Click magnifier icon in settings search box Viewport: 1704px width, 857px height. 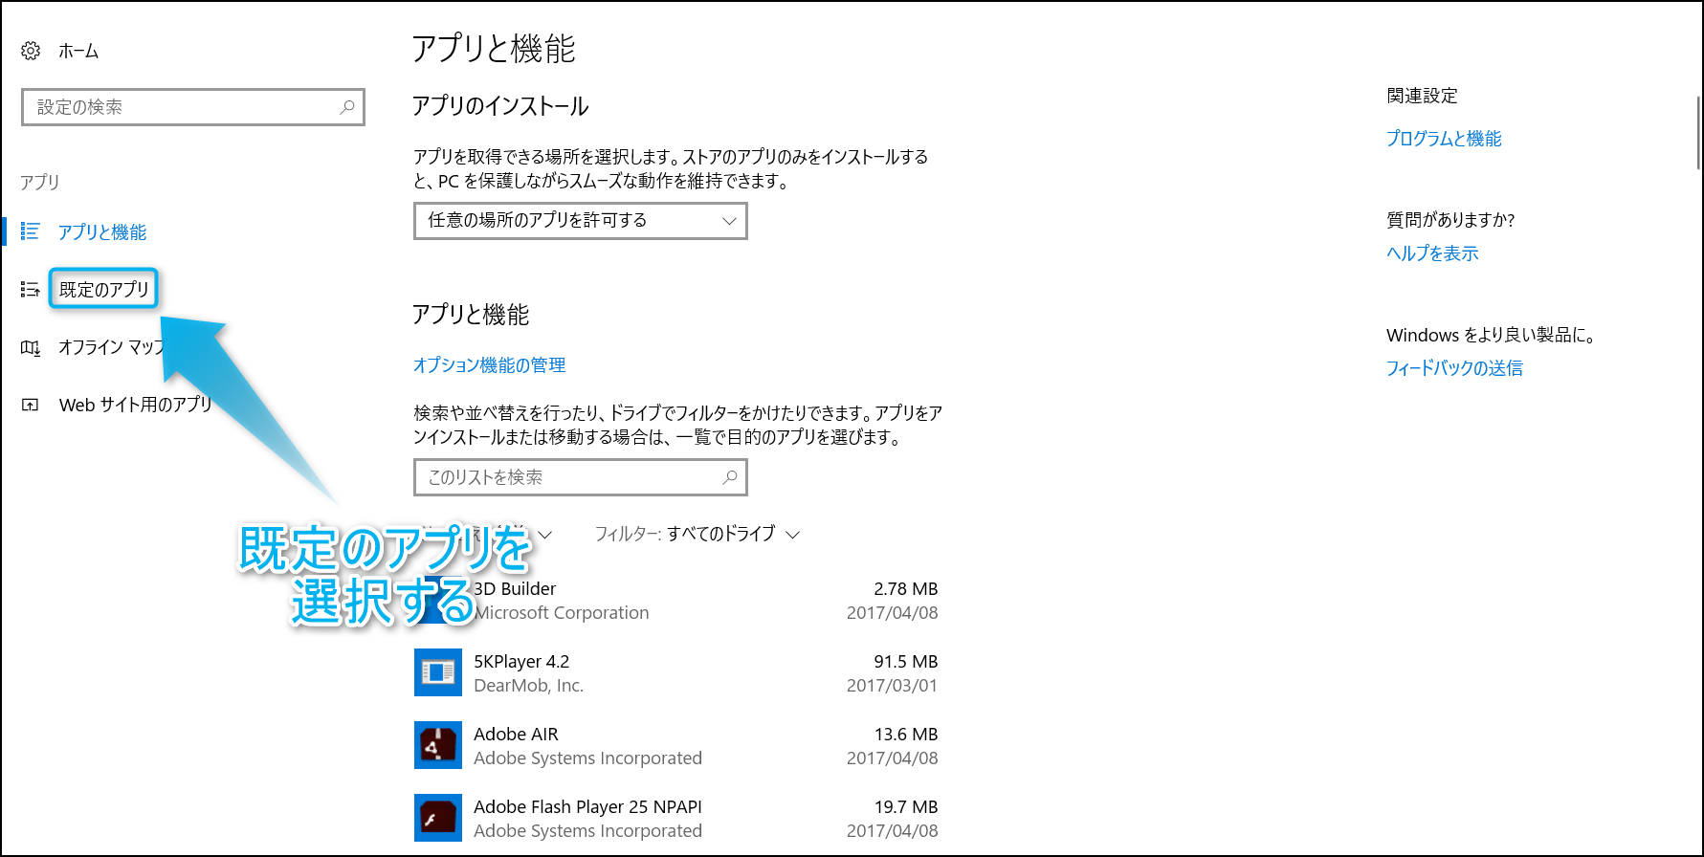pos(347,107)
